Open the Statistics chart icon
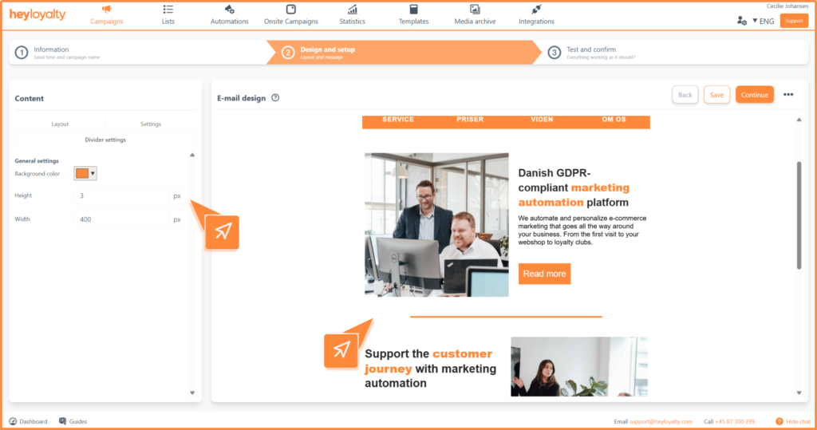The width and height of the screenshot is (817, 430). (x=352, y=10)
